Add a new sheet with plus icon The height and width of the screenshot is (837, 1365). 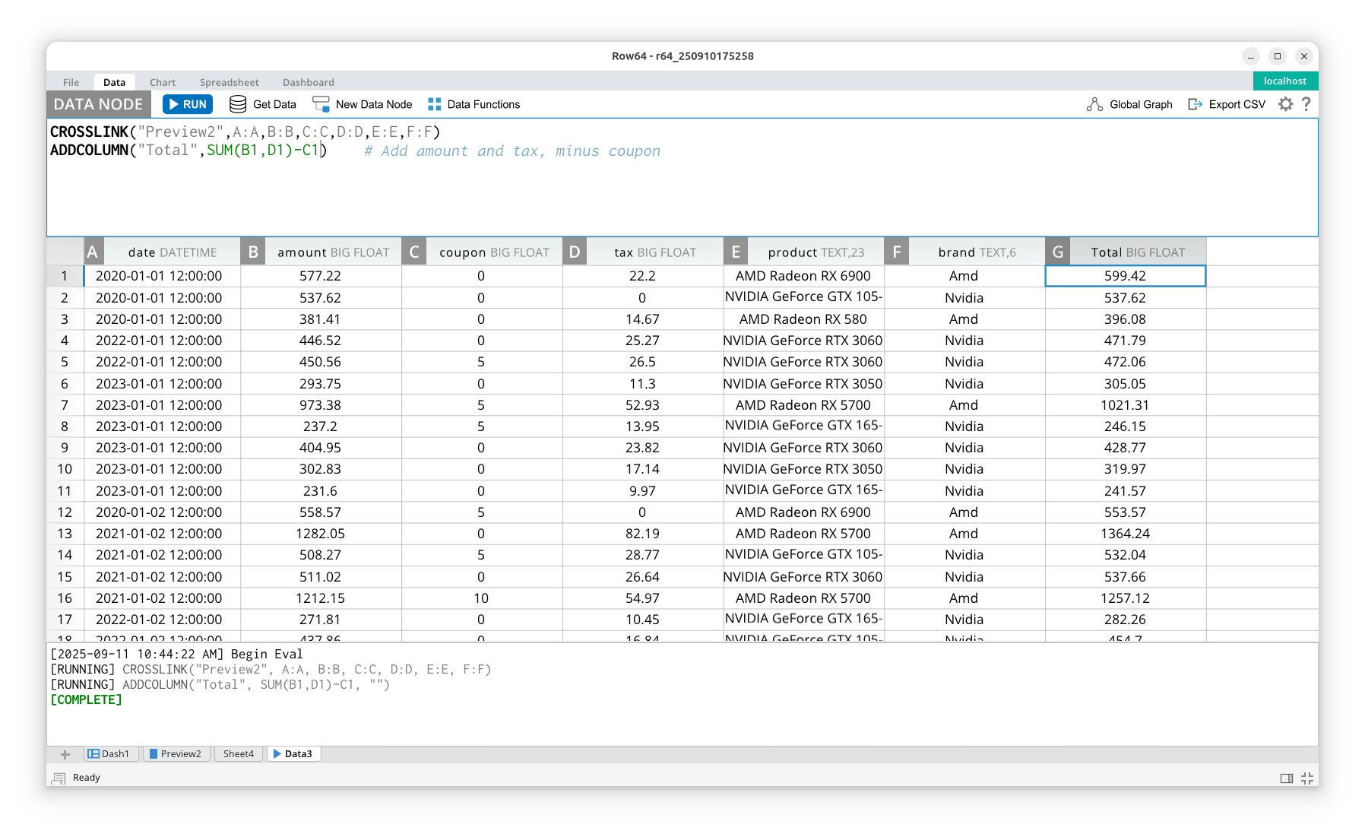point(65,754)
